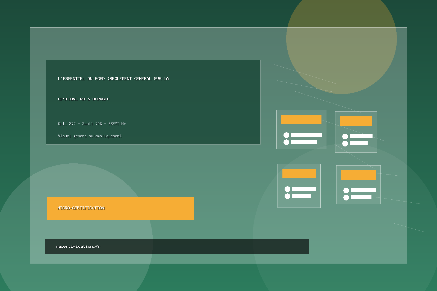Select second radio option in upper-right quiz card
The height and width of the screenshot is (291, 437).
[345, 143]
